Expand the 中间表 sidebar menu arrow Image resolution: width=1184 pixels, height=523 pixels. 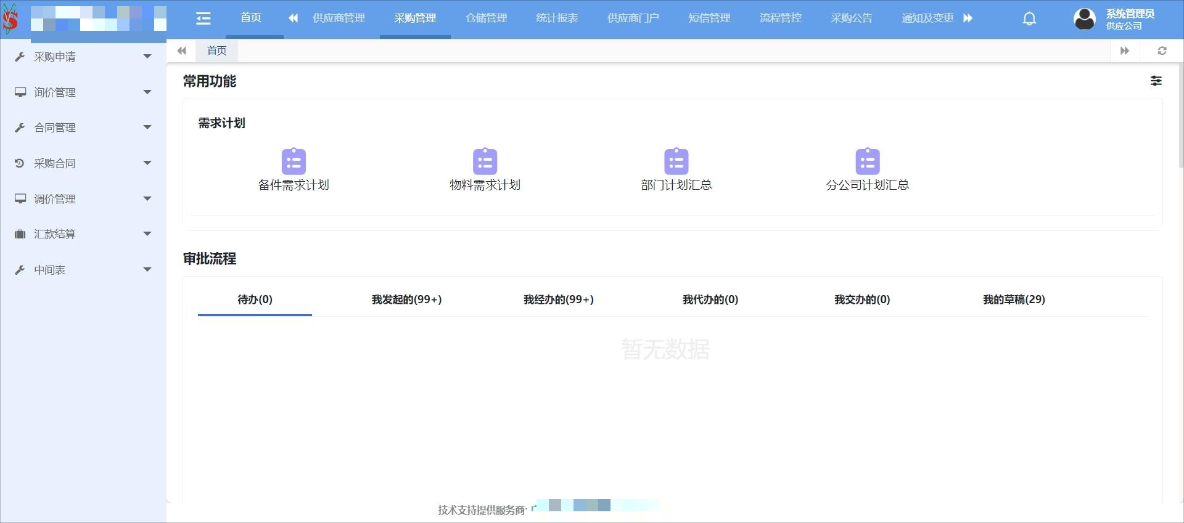[x=147, y=270]
